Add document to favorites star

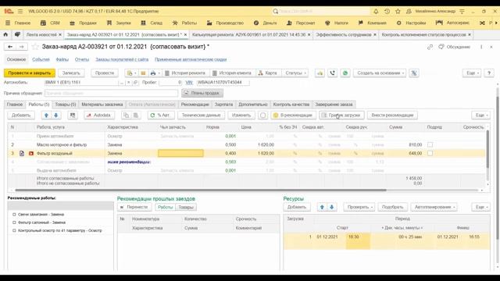[35, 47]
